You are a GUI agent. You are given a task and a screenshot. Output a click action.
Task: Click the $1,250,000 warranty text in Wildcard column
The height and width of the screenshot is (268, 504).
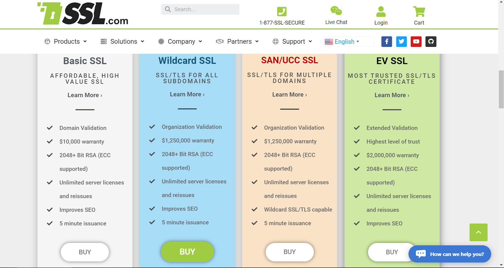coord(188,140)
